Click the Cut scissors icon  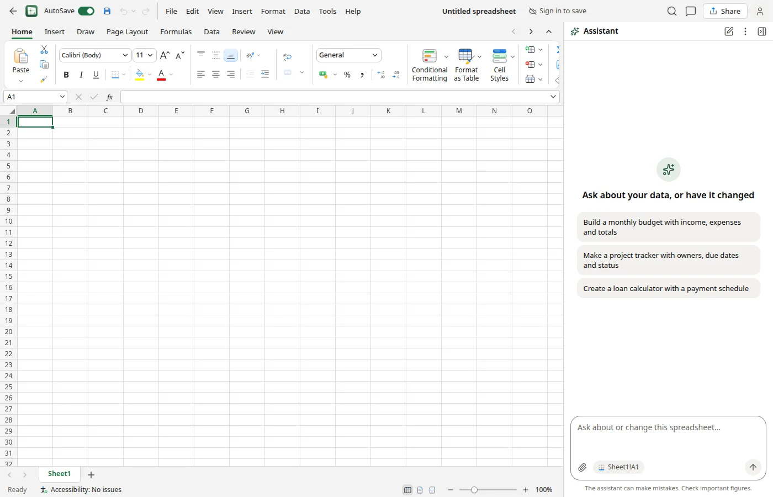(x=44, y=50)
